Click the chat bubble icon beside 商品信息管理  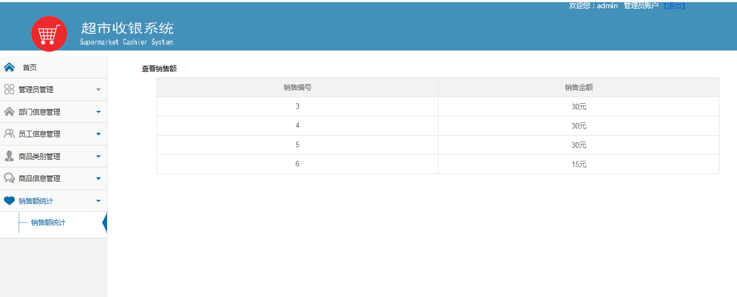coord(9,178)
